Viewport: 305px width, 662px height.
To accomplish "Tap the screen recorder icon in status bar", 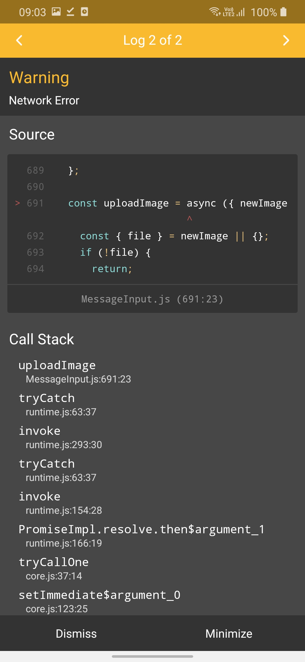I will (x=84, y=12).
